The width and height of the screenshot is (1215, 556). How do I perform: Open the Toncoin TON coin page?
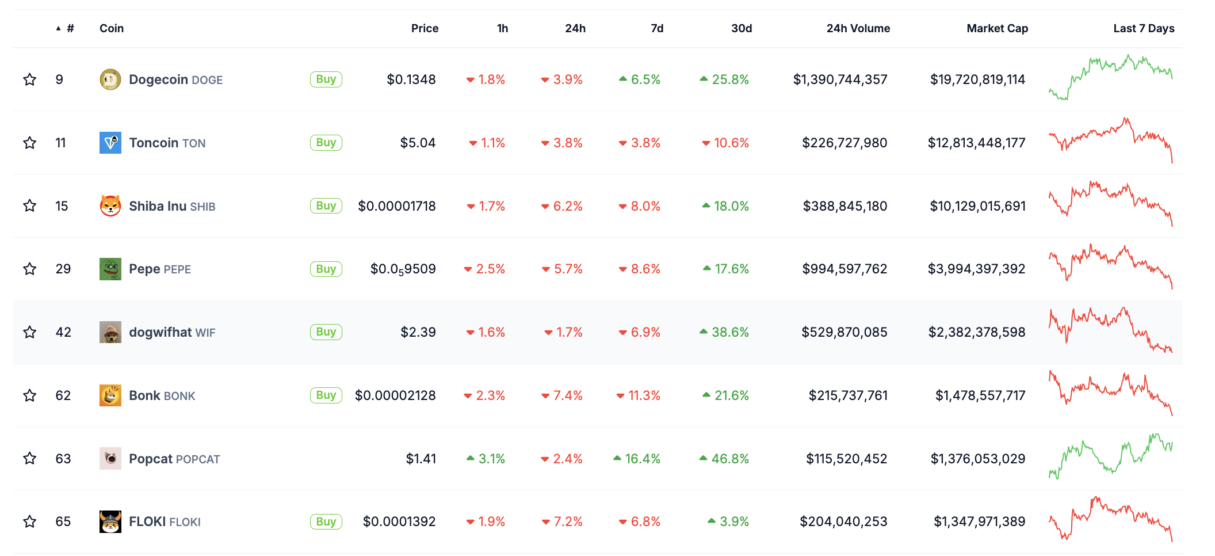pyautogui.click(x=167, y=143)
